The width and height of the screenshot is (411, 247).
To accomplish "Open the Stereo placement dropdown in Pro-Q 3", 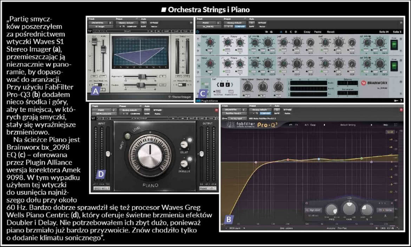I will (x=385, y=210).
